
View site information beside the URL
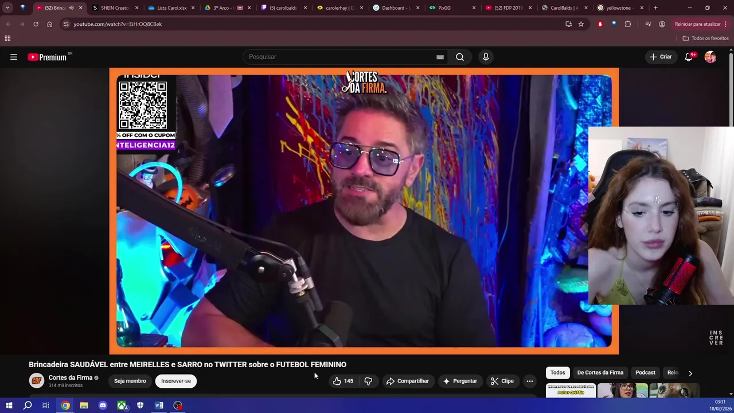[x=66, y=24]
